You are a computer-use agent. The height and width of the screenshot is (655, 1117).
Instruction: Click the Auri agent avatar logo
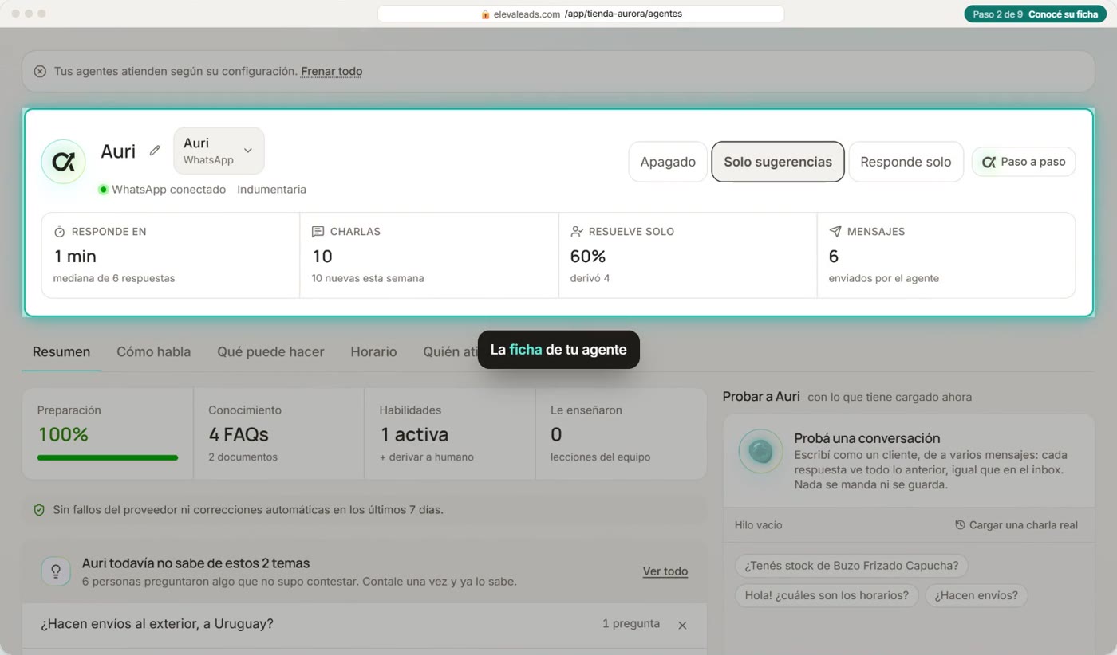(x=63, y=162)
